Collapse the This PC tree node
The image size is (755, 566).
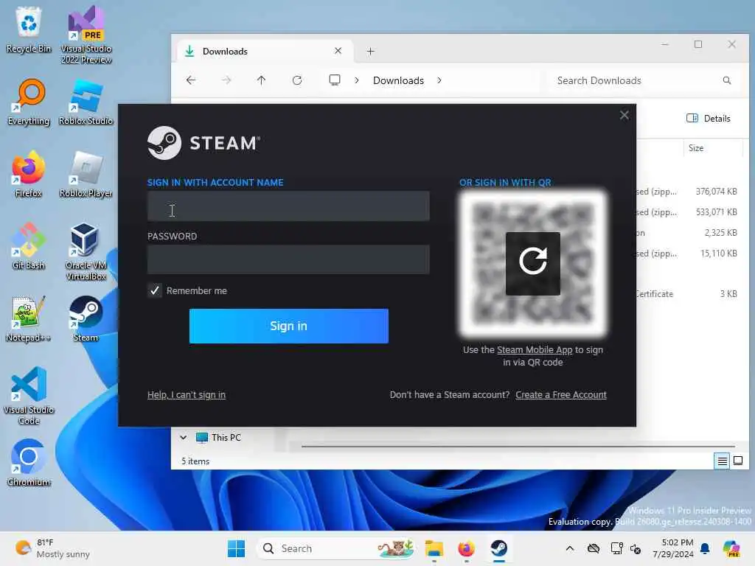[x=184, y=438]
